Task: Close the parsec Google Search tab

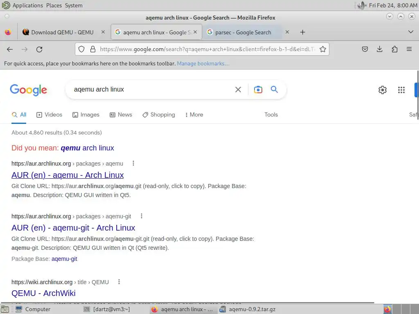Action: pyautogui.click(x=287, y=32)
